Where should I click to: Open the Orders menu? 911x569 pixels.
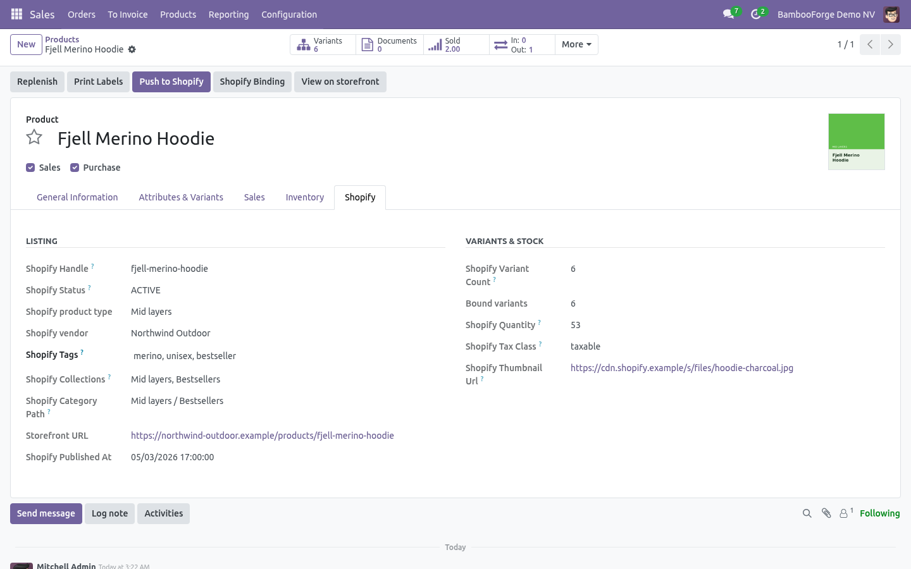point(82,15)
